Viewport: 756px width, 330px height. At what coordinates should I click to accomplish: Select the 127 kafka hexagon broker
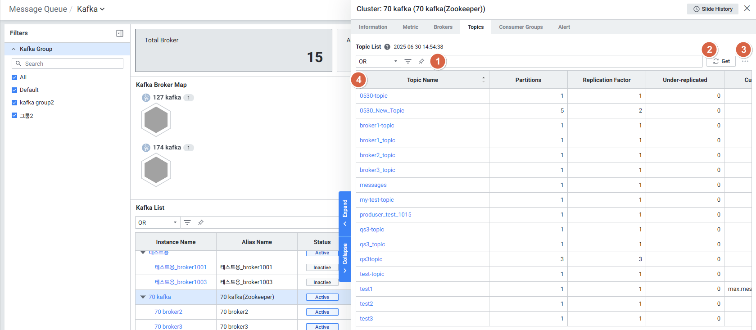156,120
